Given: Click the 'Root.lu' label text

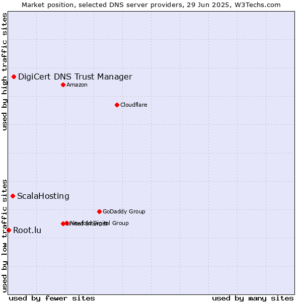Looking at the screenshot, I should point(27,230).
